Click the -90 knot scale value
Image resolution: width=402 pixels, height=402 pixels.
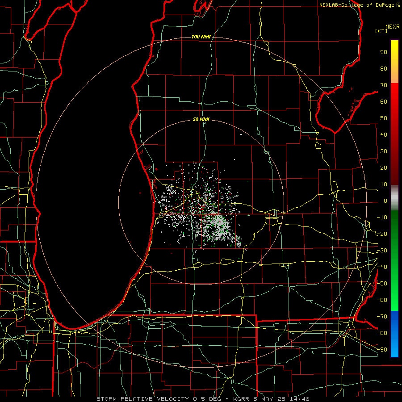(x=382, y=350)
